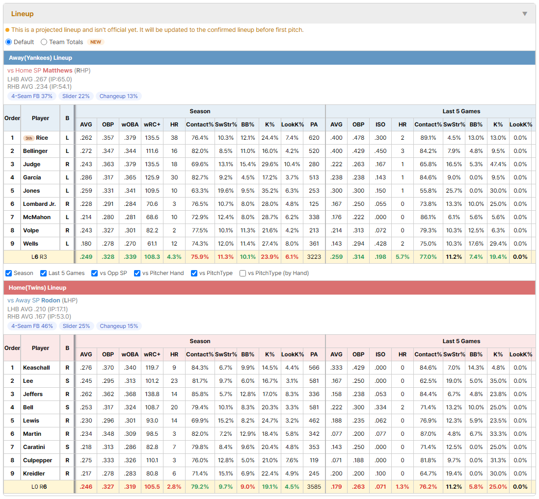Click player name Wells
The image size is (539, 499).
pos(30,244)
